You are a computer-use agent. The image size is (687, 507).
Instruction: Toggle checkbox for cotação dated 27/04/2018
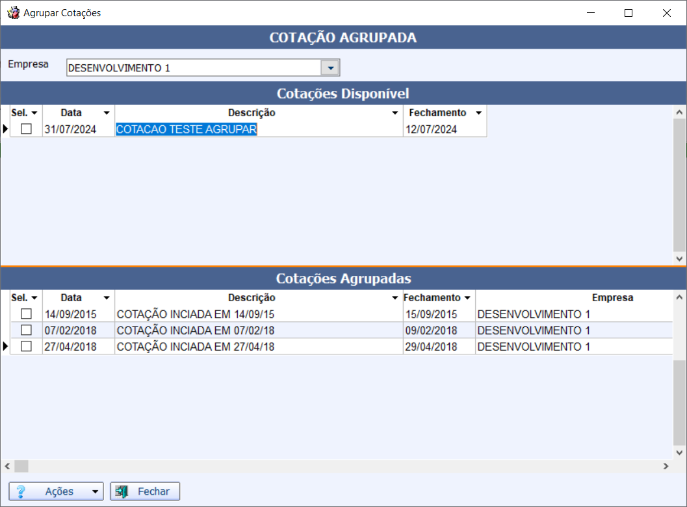coord(26,347)
